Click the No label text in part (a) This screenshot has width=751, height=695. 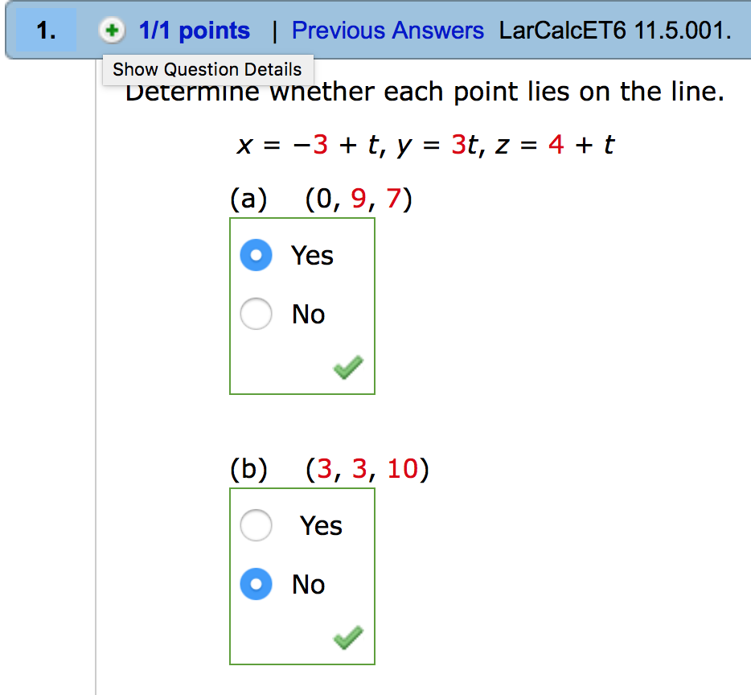pyautogui.click(x=308, y=315)
